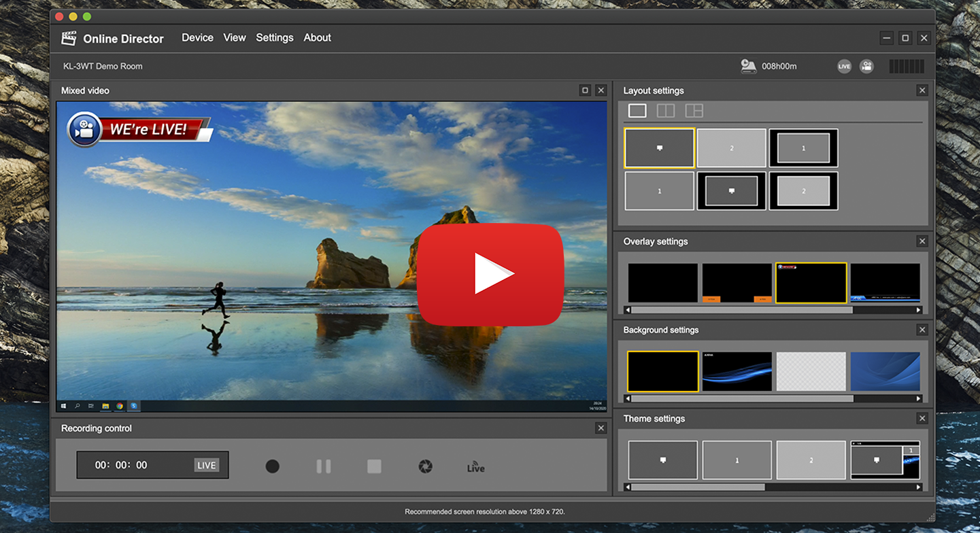
Task: Select the blue wave background thumbnail
Action: pyautogui.click(x=737, y=371)
